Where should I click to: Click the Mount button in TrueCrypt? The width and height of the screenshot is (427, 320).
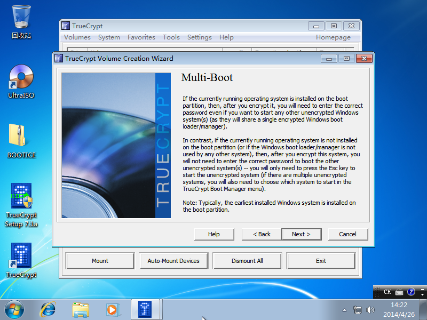(x=100, y=261)
